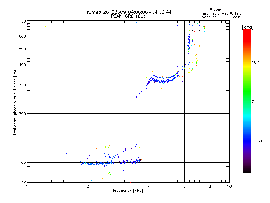This screenshot has width=270, height=203.
Task: Click the y-axis tick label '100'
Action: point(22,162)
